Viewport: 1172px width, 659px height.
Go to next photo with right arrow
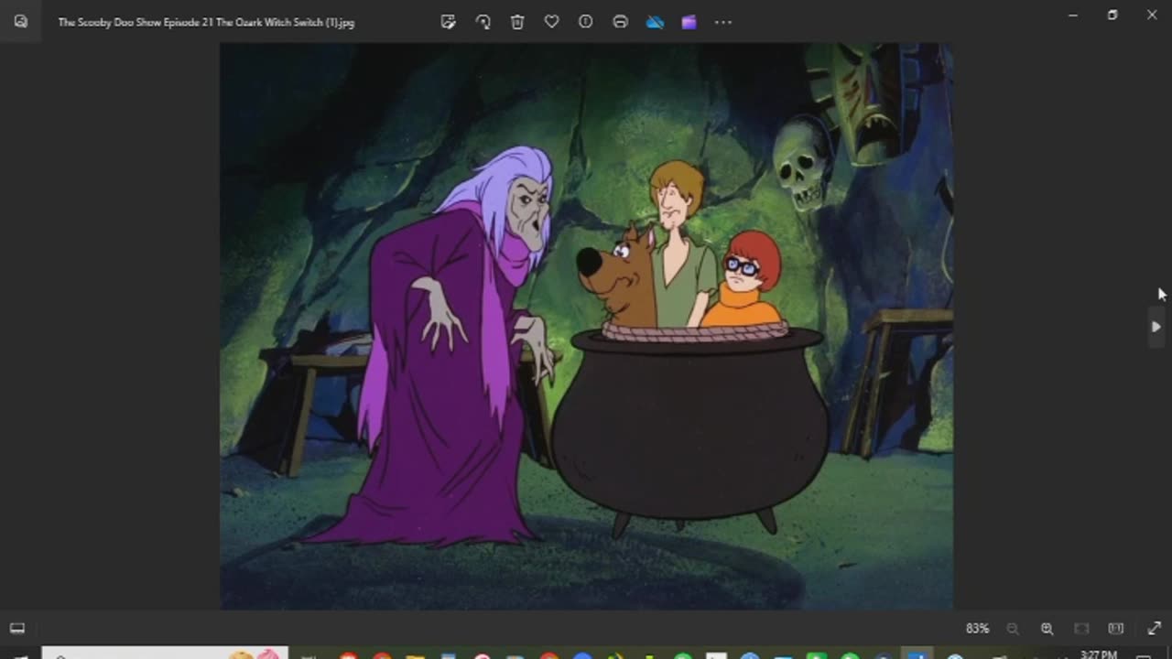1156,327
